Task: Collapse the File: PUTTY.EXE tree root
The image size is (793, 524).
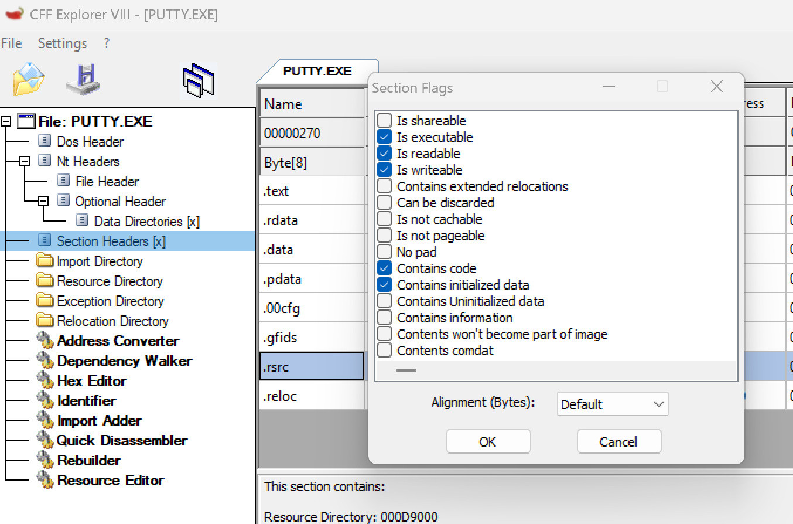Action: tap(6, 121)
